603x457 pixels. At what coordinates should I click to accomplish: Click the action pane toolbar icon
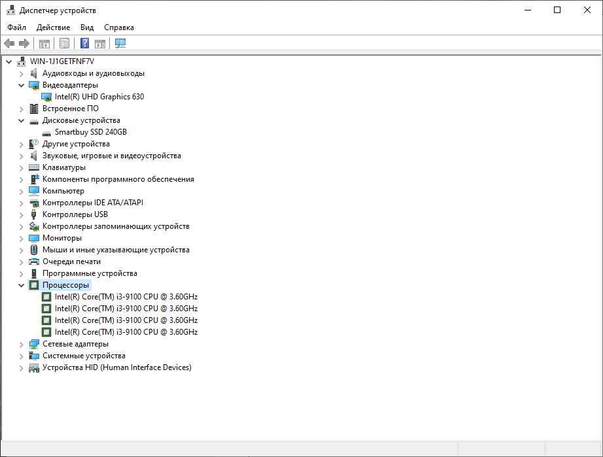pyautogui.click(x=100, y=43)
